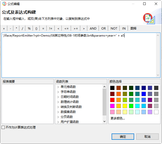This screenshot has width=162, height=144.
Task: Insert the percent modulo operator
Action: (x=29, y=29)
